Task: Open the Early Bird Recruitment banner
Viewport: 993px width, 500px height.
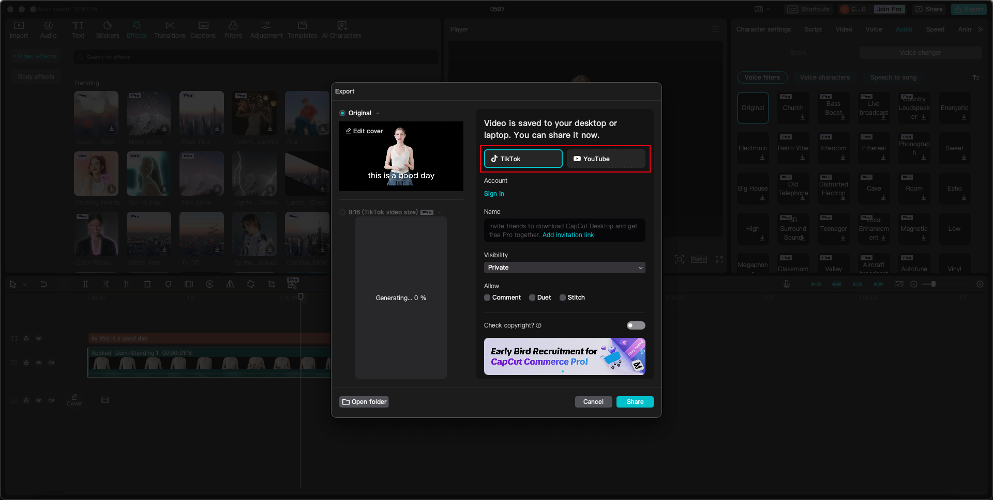Action: tap(565, 356)
